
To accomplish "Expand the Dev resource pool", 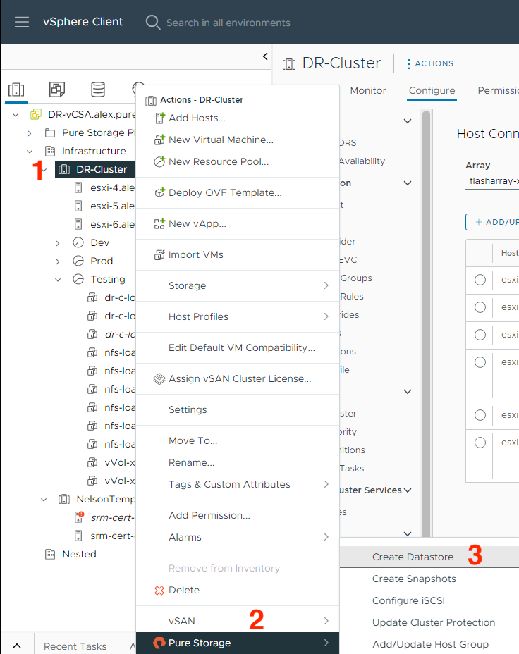I will (x=58, y=242).
